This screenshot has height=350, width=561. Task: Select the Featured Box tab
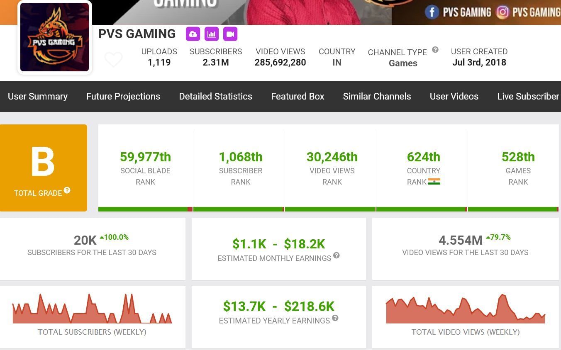coord(298,96)
